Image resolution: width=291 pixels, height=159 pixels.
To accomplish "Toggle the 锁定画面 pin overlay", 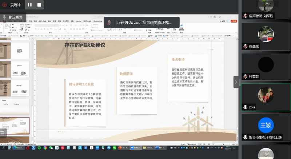I will [x=13, y=17].
